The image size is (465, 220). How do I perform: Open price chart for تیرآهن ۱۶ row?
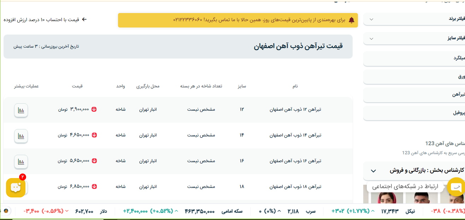(x=21, y=161)
